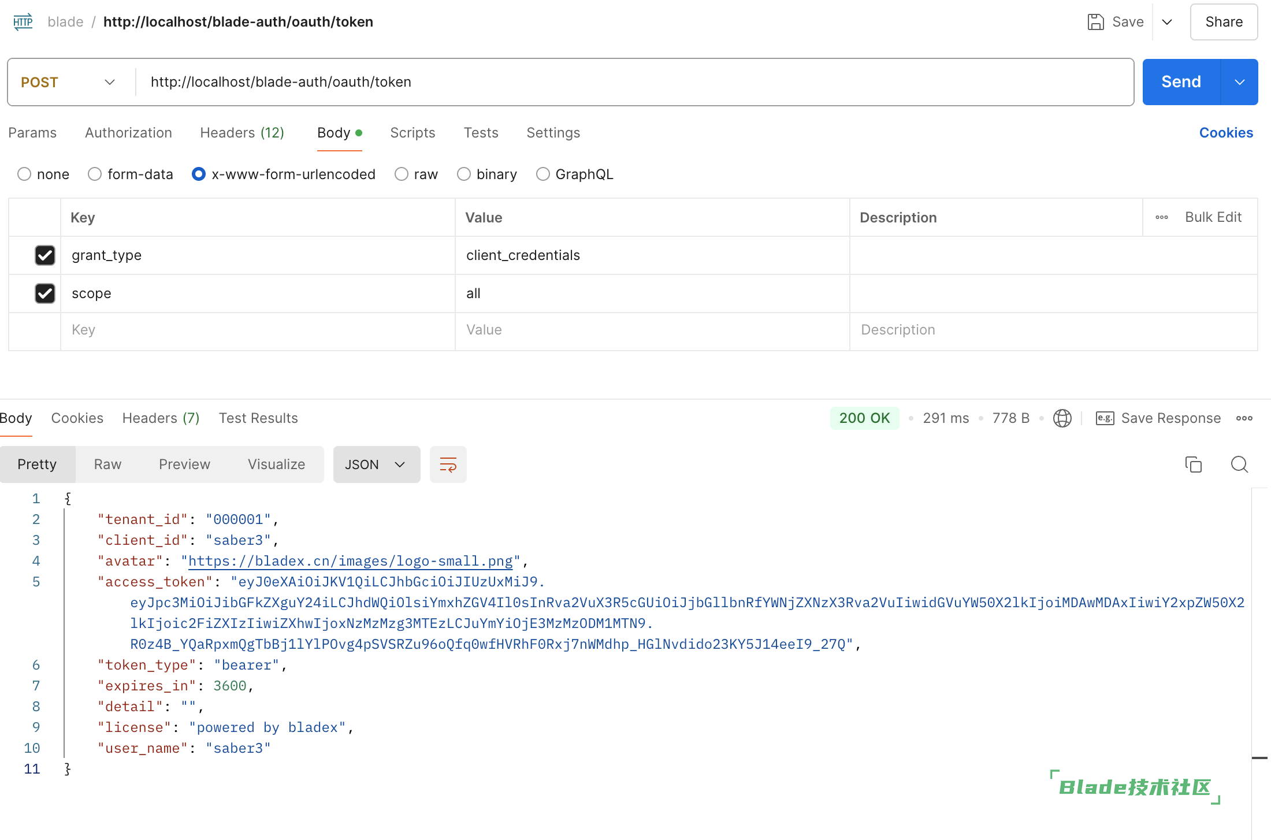Click the empty Key placeholder cell
The image size is (1271, 840).
(x=258, y=331)
